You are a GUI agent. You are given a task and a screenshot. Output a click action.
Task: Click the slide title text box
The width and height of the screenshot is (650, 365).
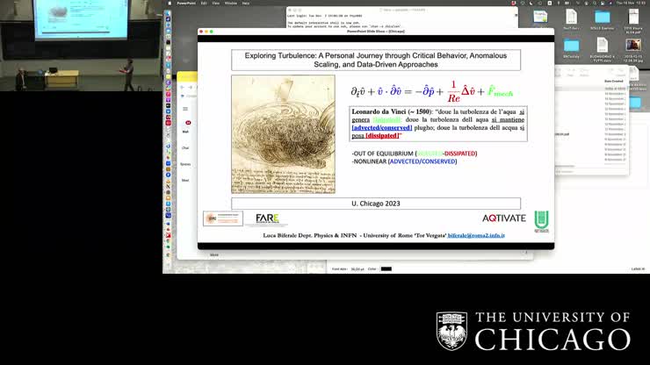coord(376,60)
